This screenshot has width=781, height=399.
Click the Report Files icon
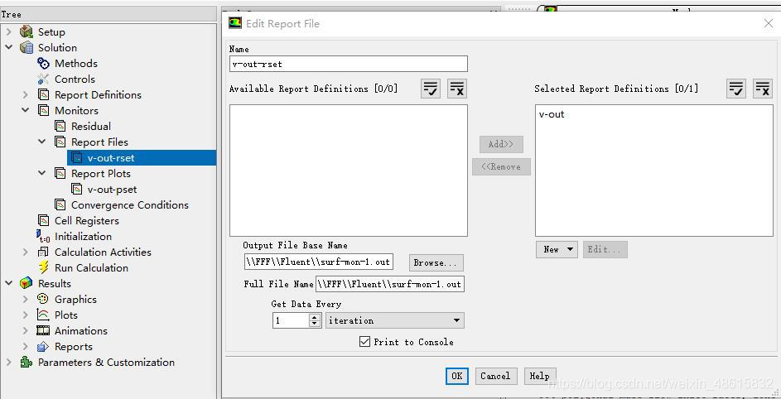click(60, 142)
